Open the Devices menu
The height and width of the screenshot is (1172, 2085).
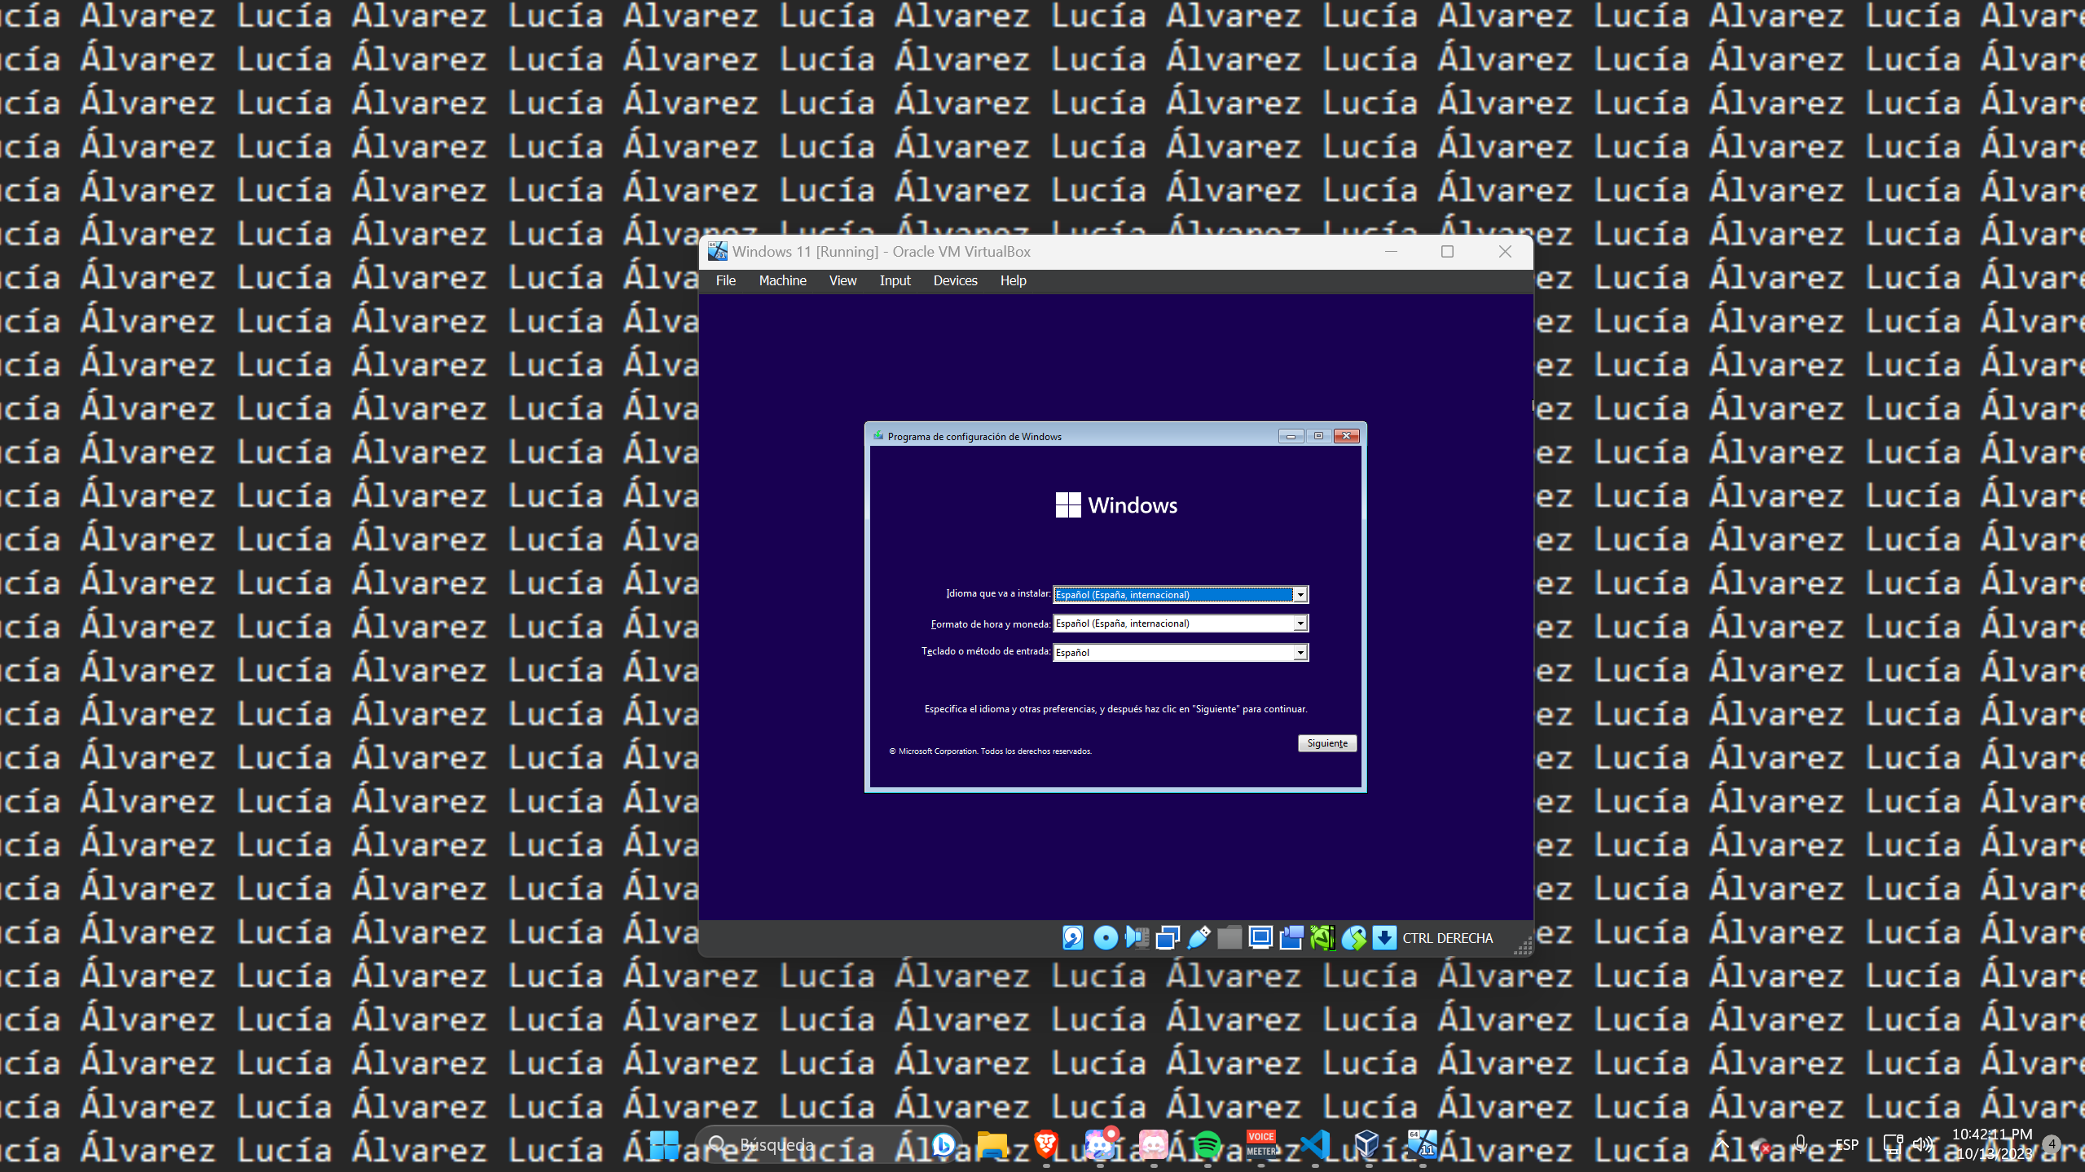click(x=955, y=280)
